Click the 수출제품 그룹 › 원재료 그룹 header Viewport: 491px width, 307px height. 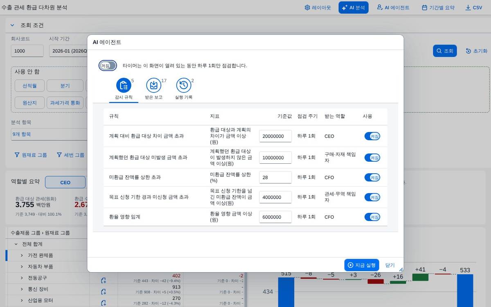coord(40,233)
